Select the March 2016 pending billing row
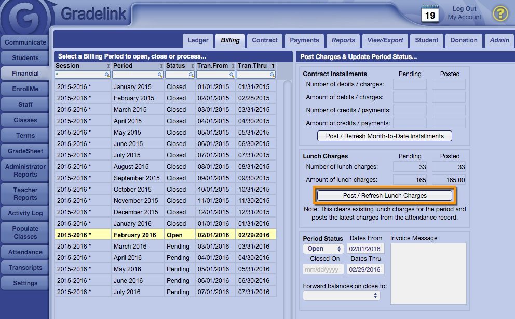The height and width of the screenshot is (319, 515). 165,247
